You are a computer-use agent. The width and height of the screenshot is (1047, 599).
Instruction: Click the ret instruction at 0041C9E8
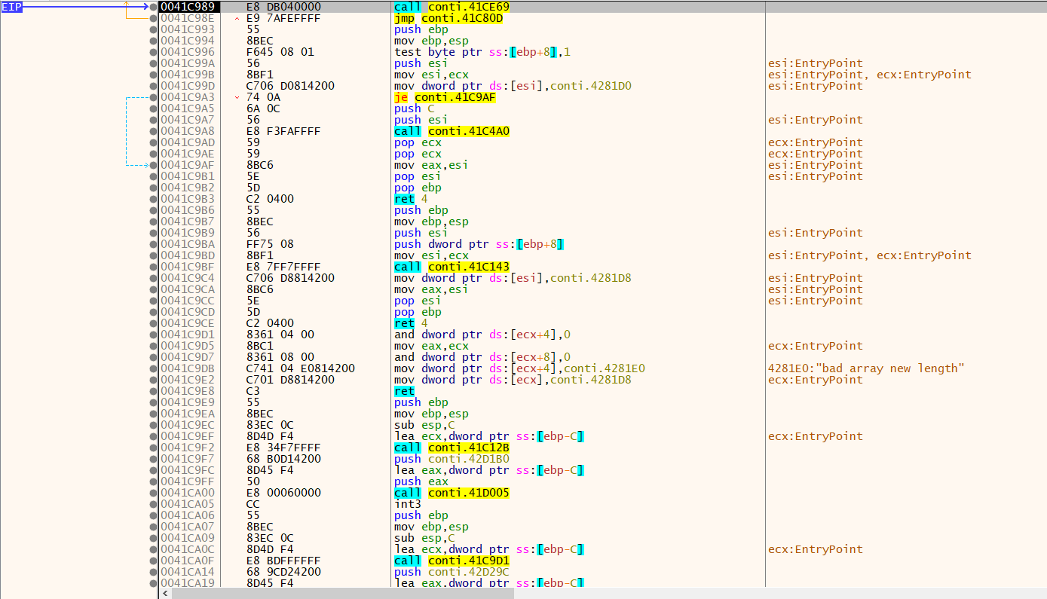tap(404, 391)
